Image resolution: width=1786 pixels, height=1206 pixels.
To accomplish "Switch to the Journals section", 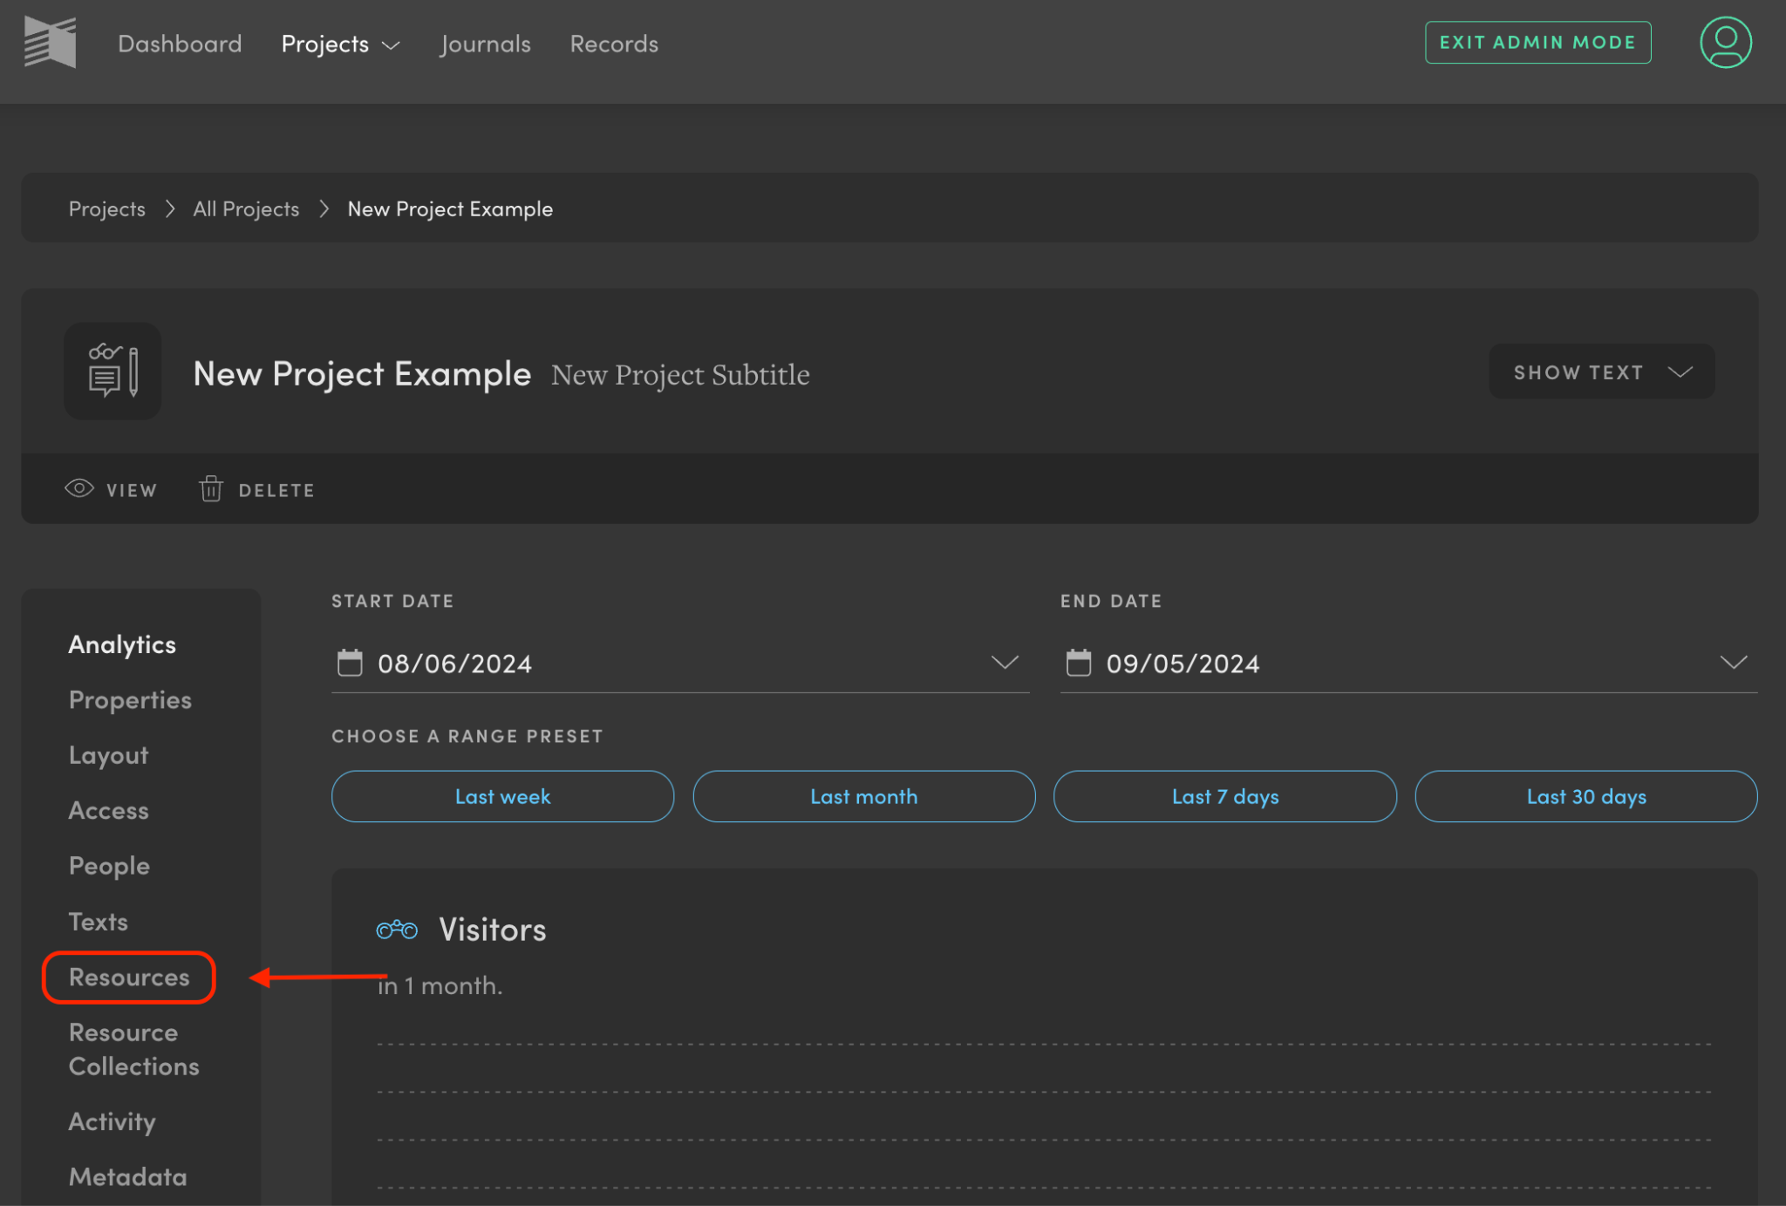I will click(x=485, y=44).
